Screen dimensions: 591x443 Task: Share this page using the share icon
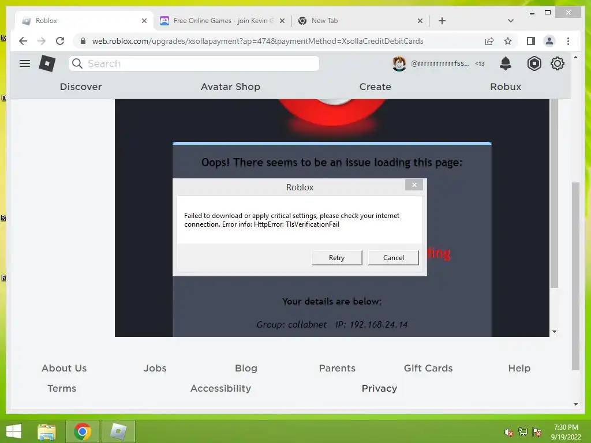(489, 41)
